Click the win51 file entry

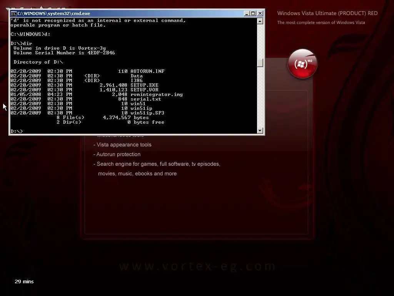(x=138, y=103)
